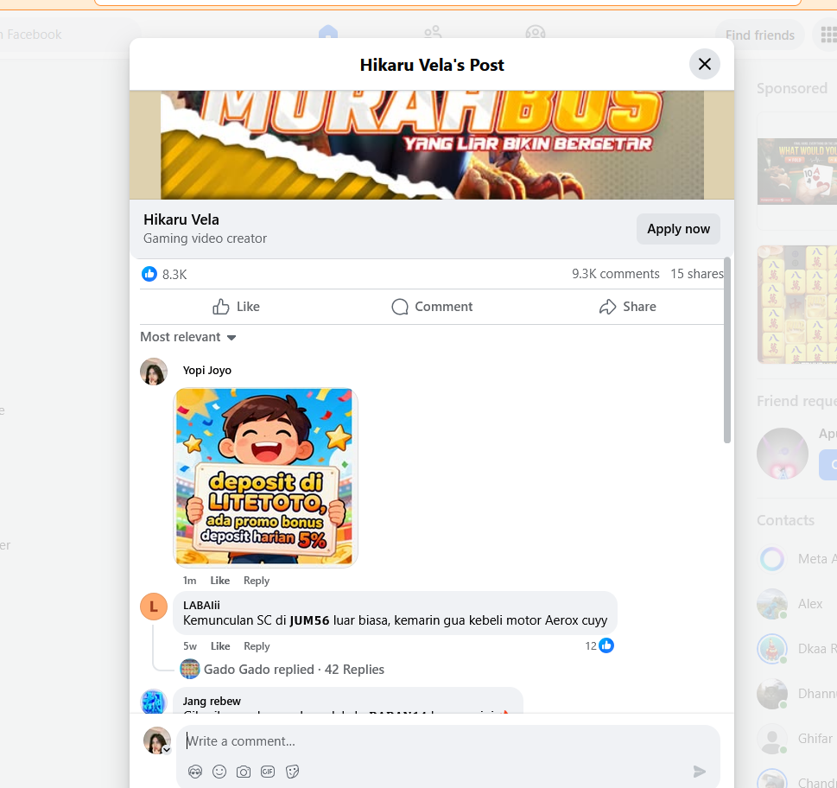Close the Hikaru Vela's Post dialog
Viewport: 837px width, 788px height.
click(x=705, y=64)
